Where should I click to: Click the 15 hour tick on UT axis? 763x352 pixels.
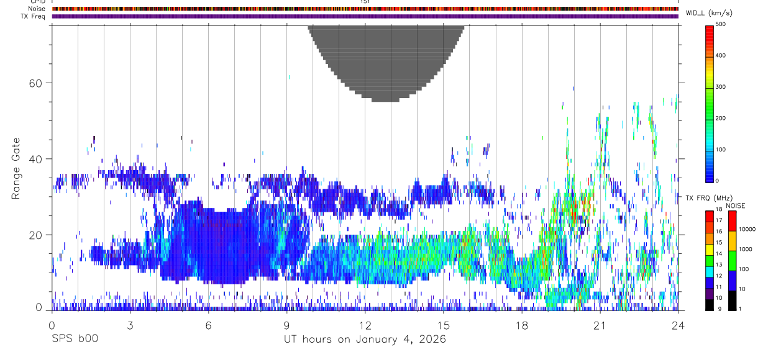click(443, 325)
